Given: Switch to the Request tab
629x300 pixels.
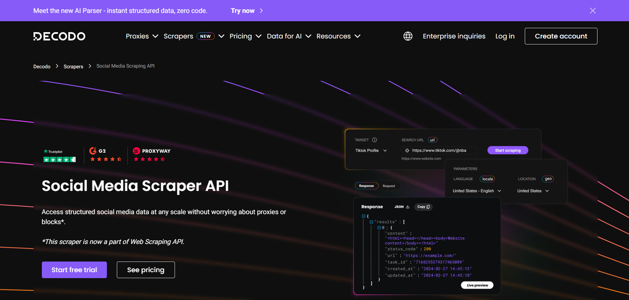Looking at the screenshot, I should coord(389,186).
